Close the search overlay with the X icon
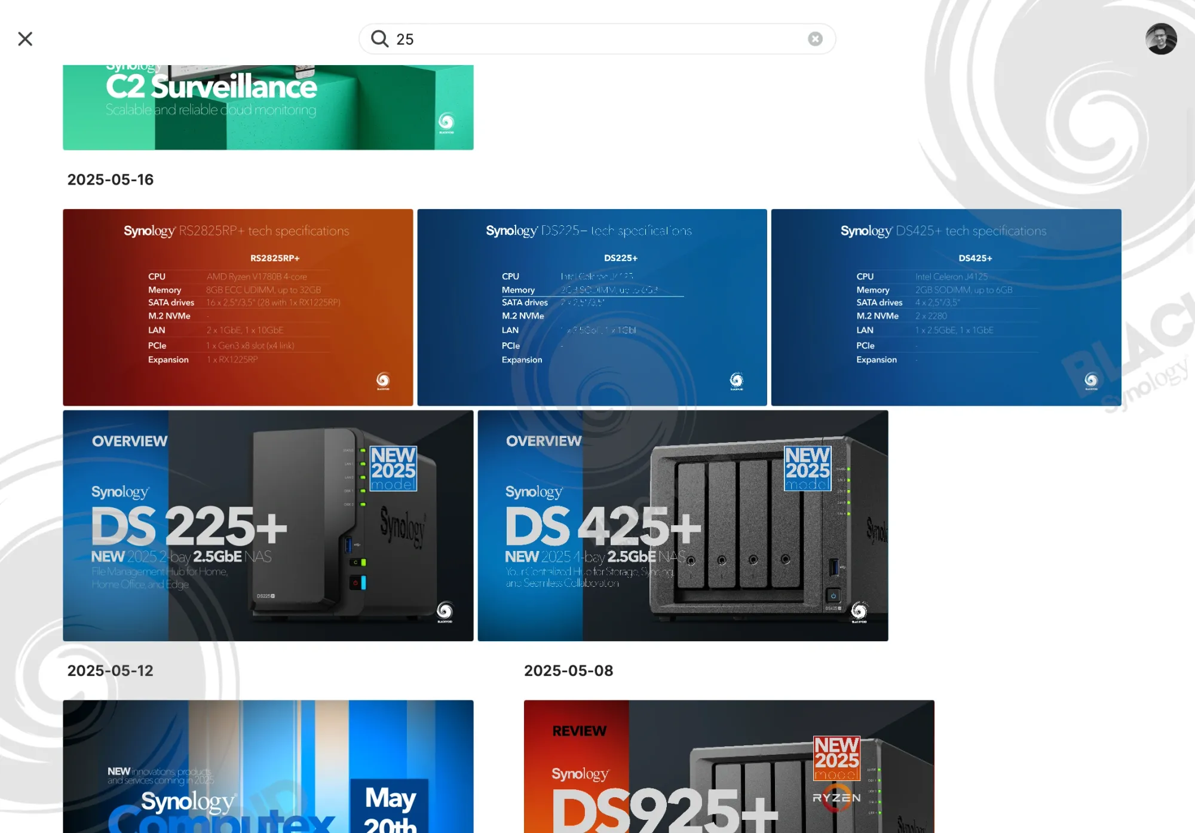The height and width of the screenshot is (833, 1195). [25, 39]
